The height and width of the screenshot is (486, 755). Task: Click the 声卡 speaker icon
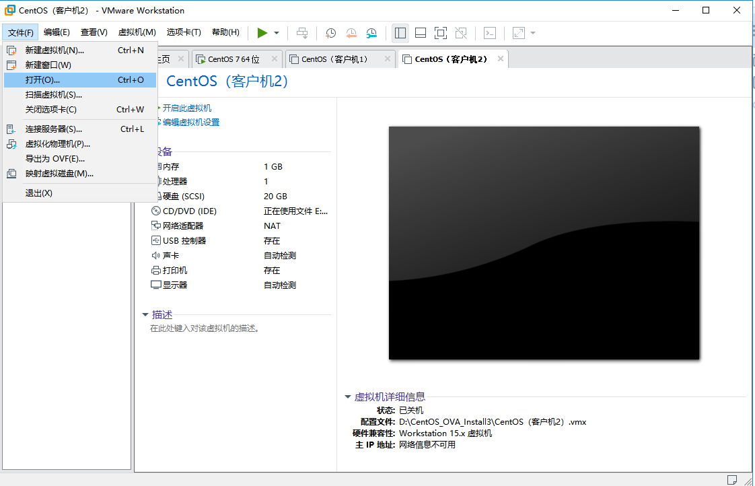click(156, 256)
